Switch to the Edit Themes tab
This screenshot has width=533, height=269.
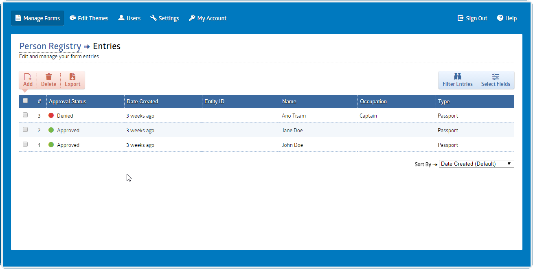coord(89,18)
